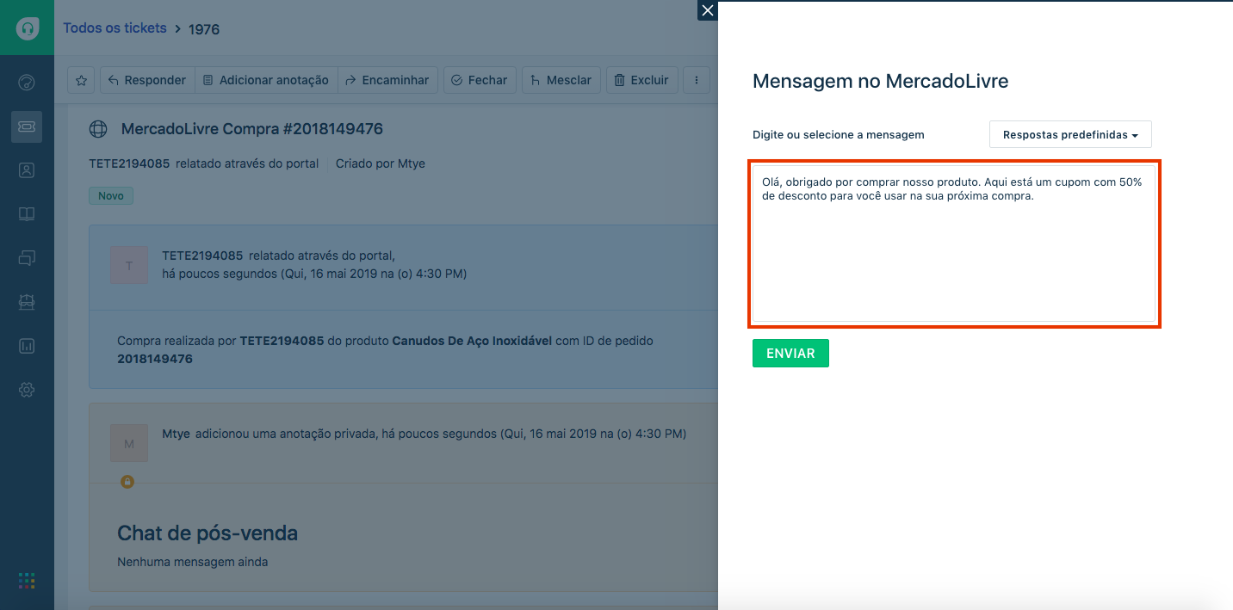The image size is (1233, 610).
Task: Click the Mesclar button
Action: pyautogui.click(x=561, y=80)
